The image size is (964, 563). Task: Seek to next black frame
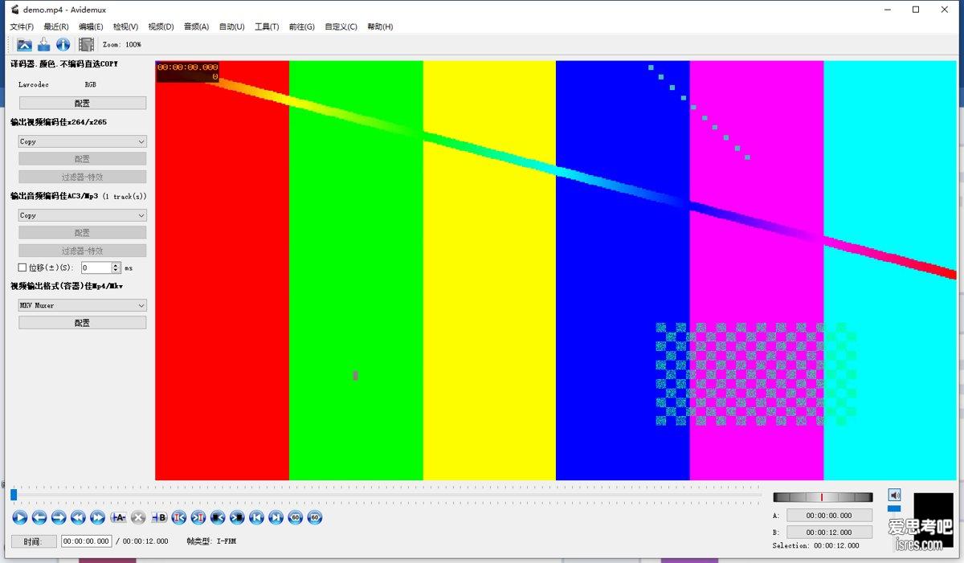(237, 518)
